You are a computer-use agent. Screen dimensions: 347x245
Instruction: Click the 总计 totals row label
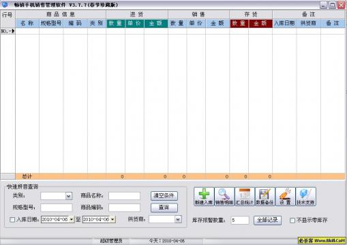pyautogui.click(x=27, y=176)
